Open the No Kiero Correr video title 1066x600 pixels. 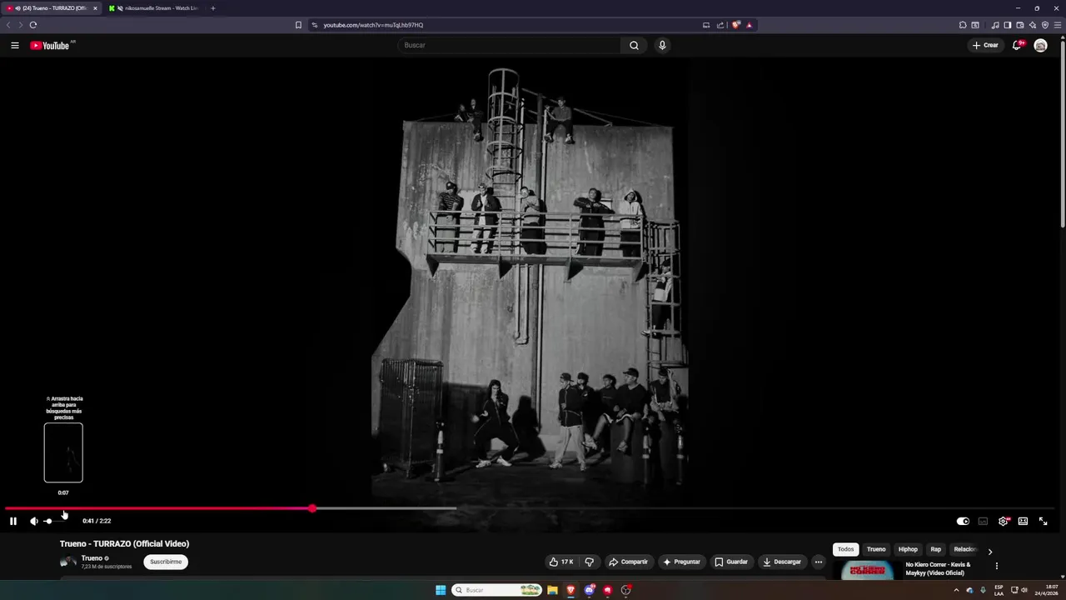[x=938, y=568]
